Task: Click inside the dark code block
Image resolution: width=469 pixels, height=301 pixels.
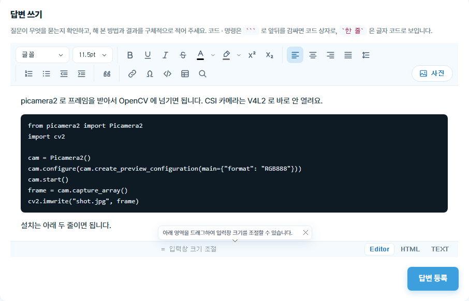Action: (x=234, y=163)
